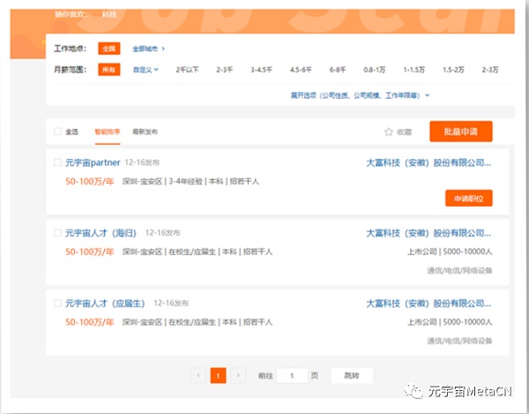This screenshot has width=529, height=414.
Task: Switch to the 最新发布 tab
Action: (x=145, y=132)
